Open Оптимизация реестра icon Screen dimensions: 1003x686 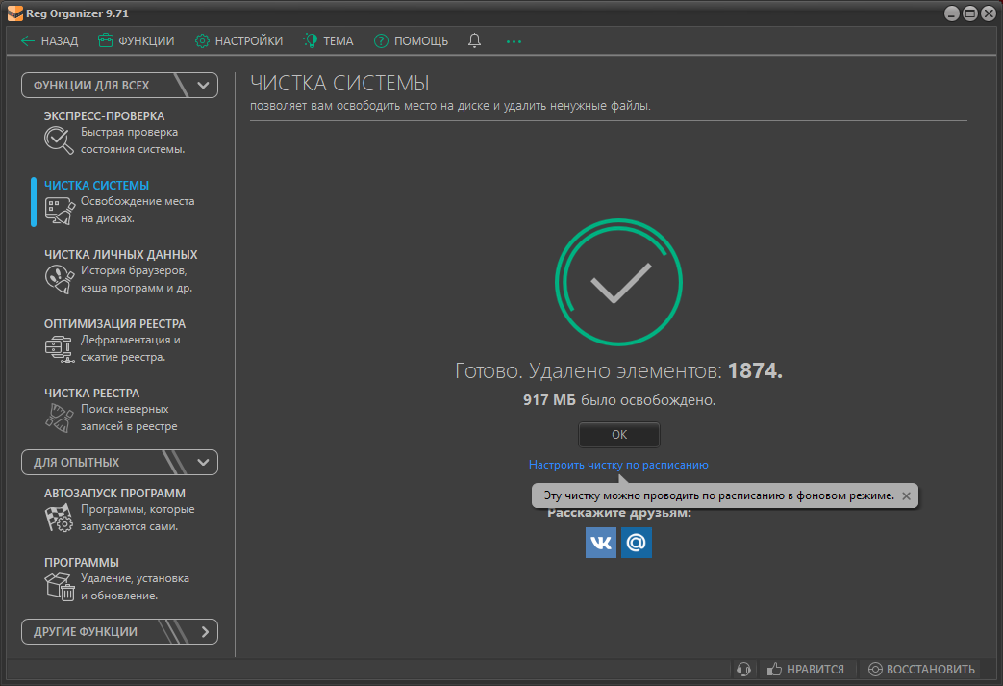(59, 348)
